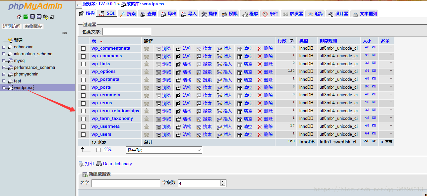Open the 搜索 tab

[x=128, y=14]
